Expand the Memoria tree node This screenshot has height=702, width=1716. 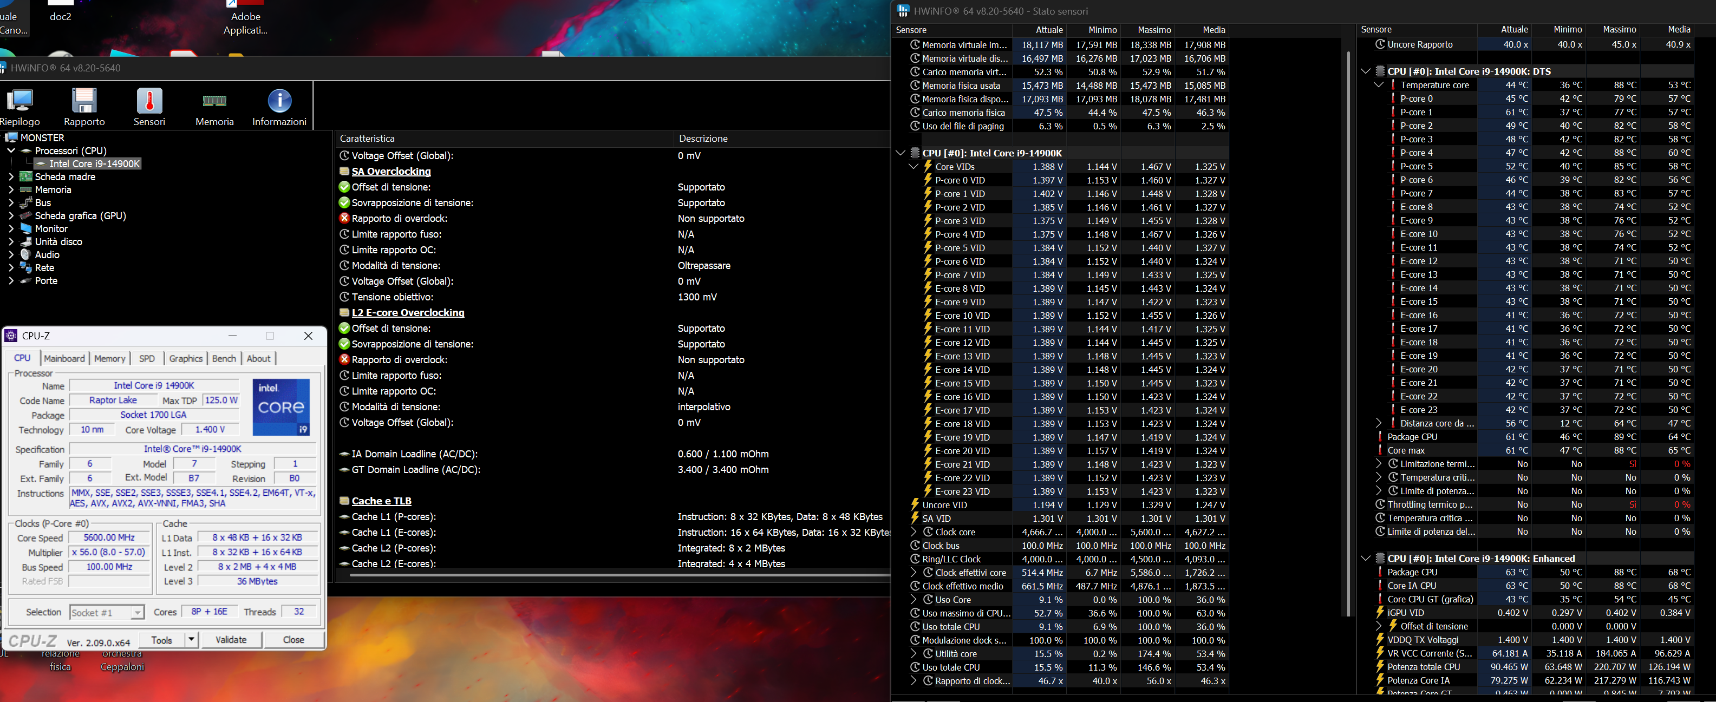pyautogui.click(x=11, y=190)
